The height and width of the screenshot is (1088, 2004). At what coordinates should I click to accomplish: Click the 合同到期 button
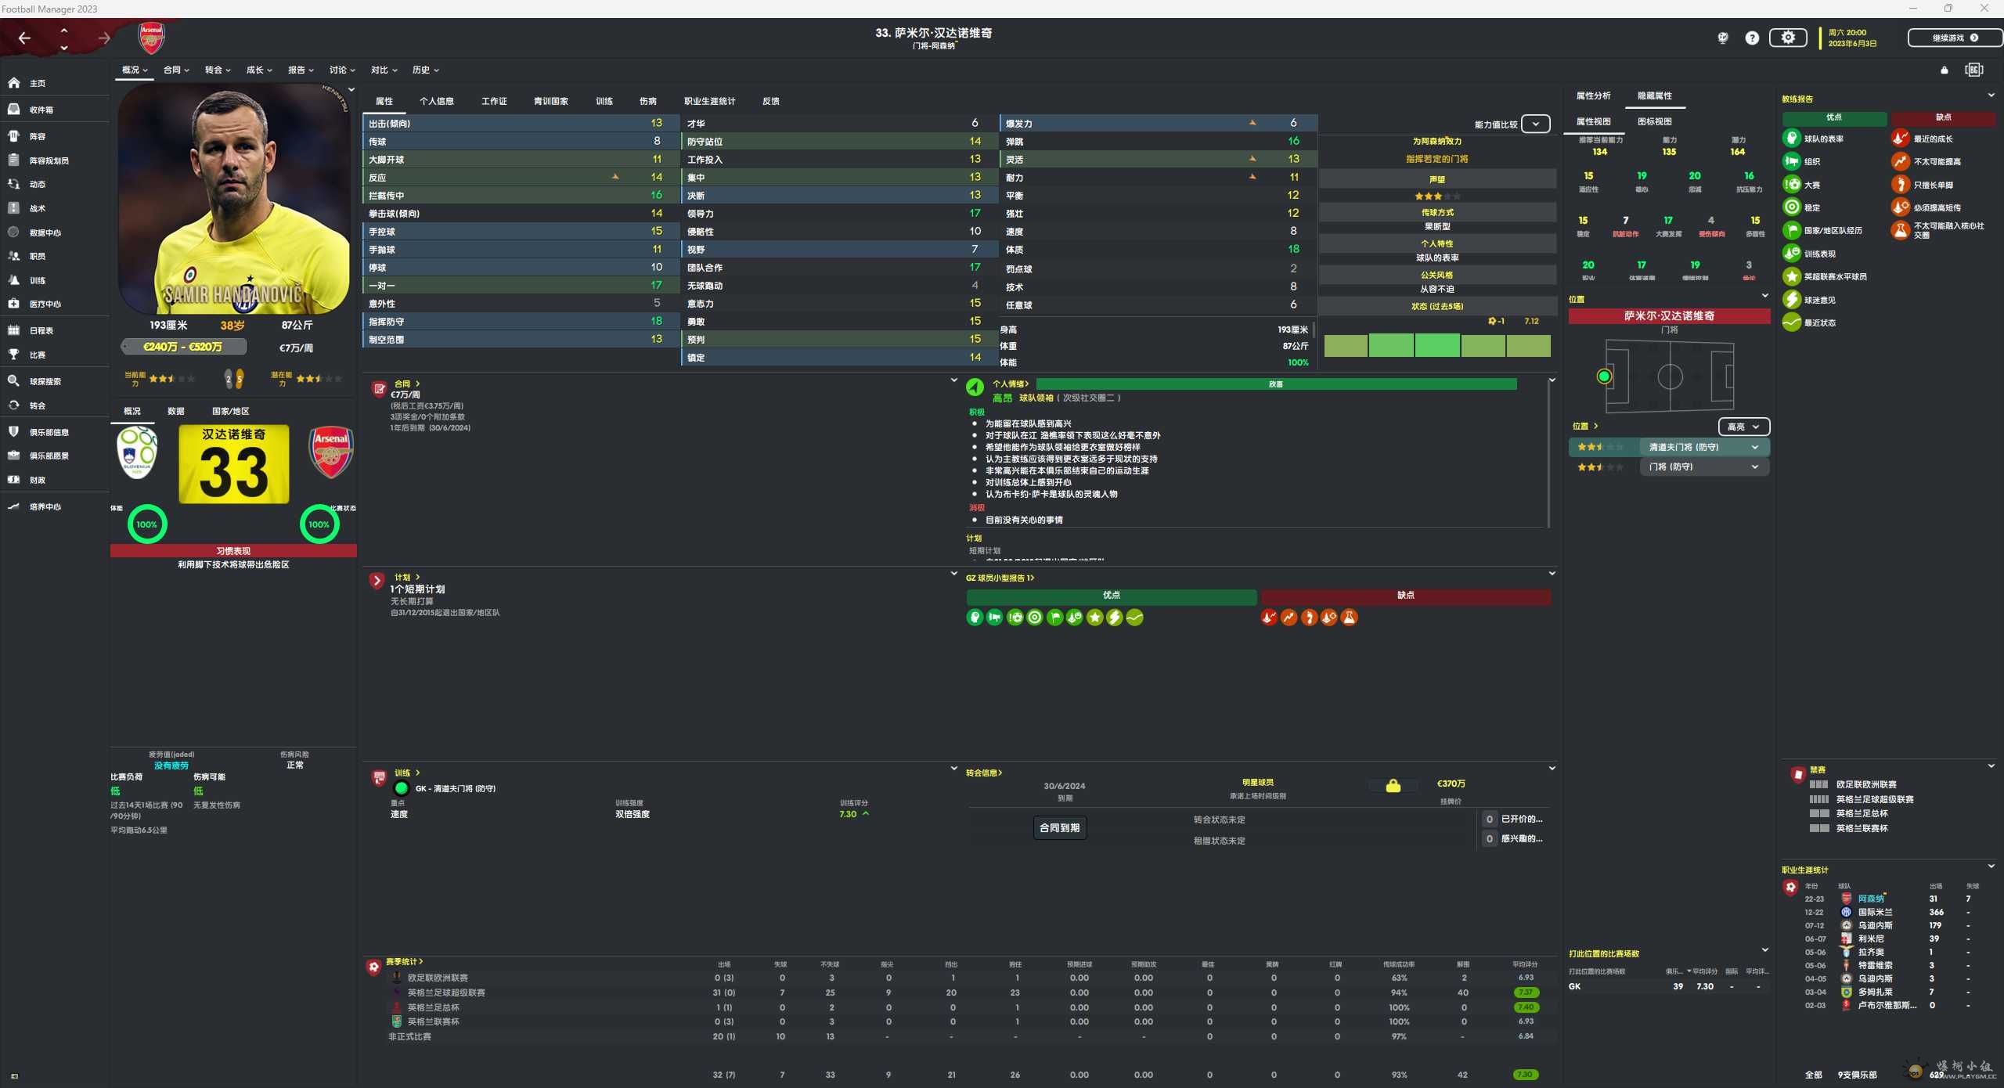(x=1059, y=827)
